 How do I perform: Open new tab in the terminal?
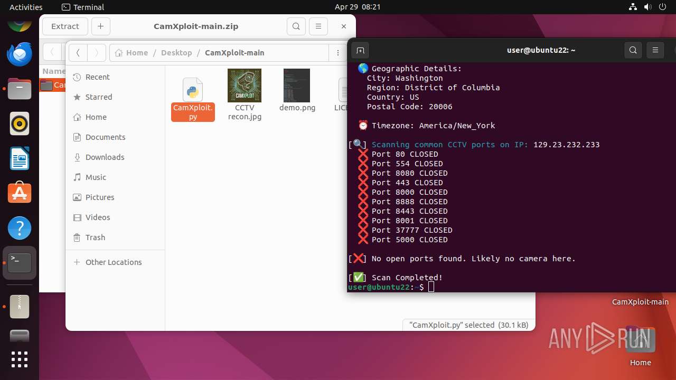[360, 50]
